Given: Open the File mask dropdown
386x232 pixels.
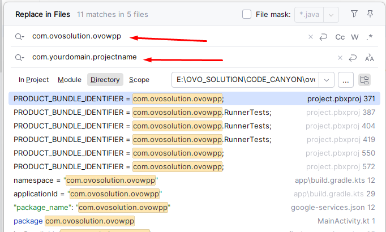Looking at the screenshot, I should pyautogui.click(x=332, y=14).
